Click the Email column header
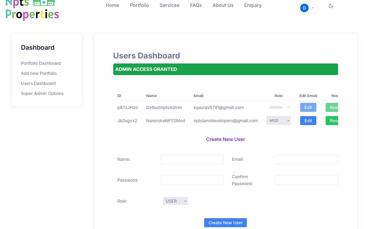 click(x=199, y=96)
